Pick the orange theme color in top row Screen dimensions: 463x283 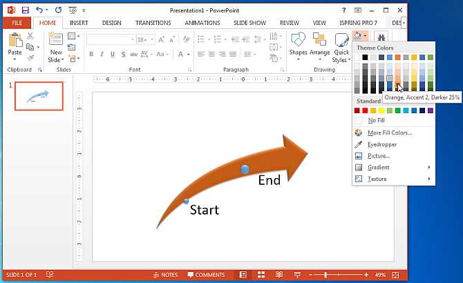[398, 57]
